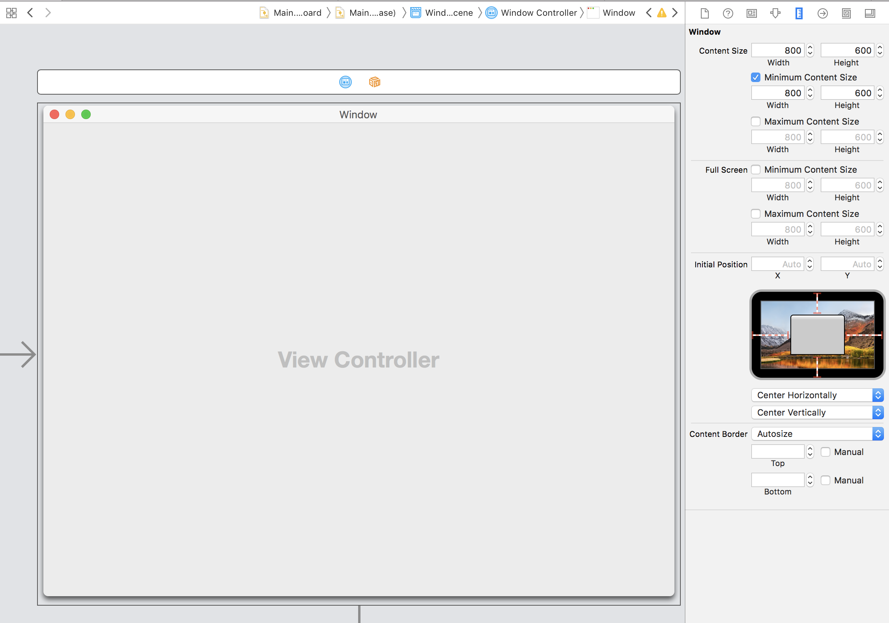Click the related items grid icon
This screenshot has width=889, height=623.
[11, 13]
